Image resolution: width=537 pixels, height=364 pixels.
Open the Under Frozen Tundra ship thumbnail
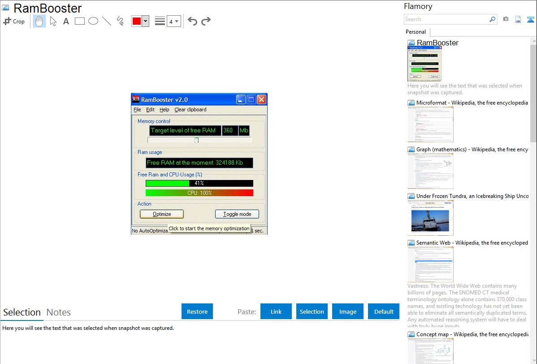click(x=430, y=218)
